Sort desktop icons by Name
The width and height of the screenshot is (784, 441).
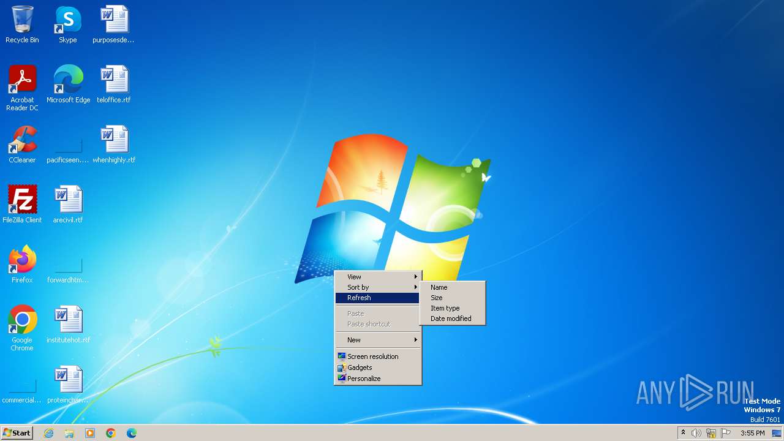452,287
